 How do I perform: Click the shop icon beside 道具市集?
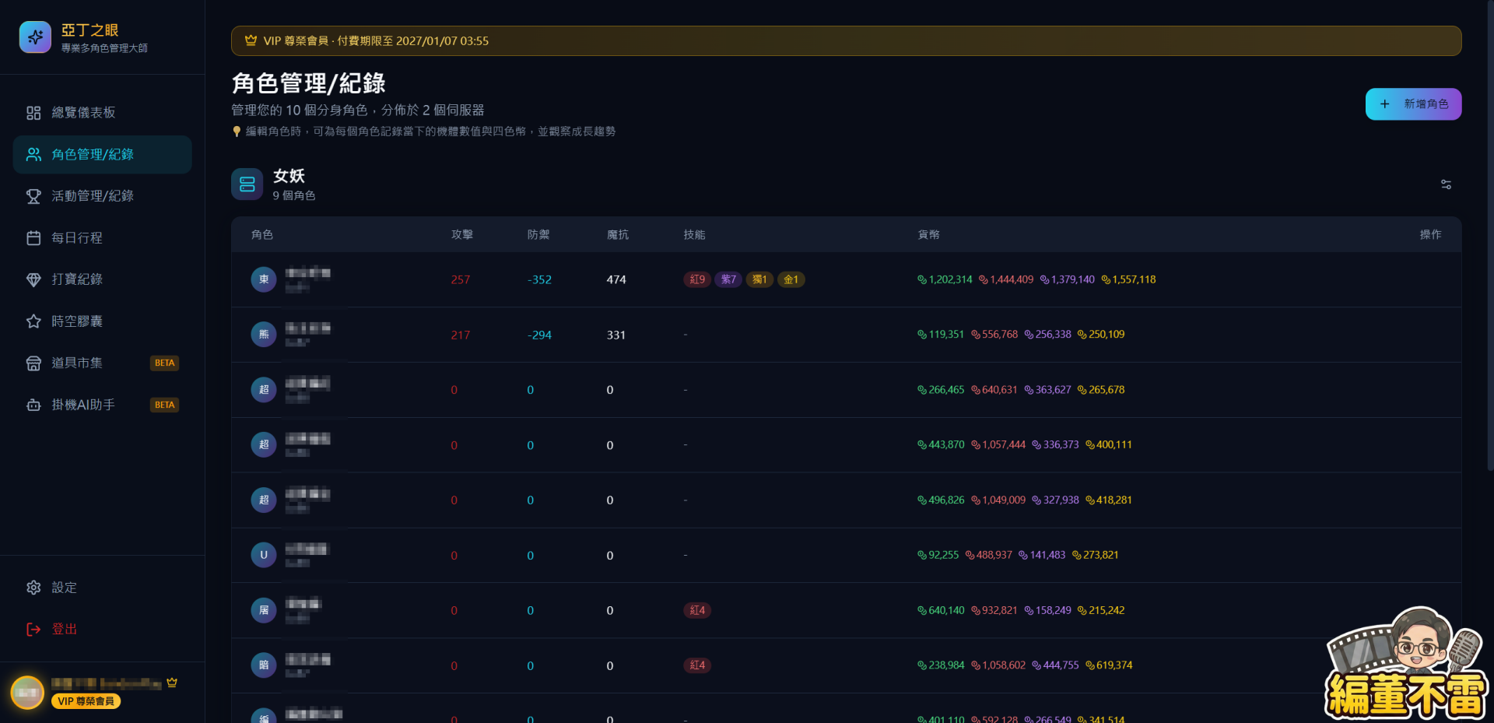[33, 363]
